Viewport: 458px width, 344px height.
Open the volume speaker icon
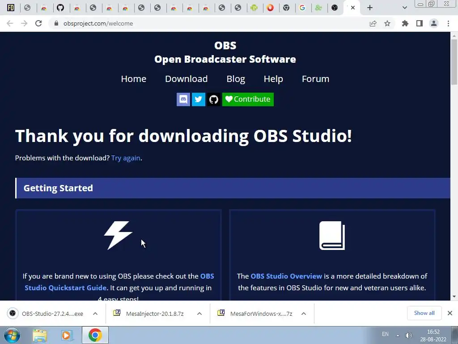click(x=409, y=335)
